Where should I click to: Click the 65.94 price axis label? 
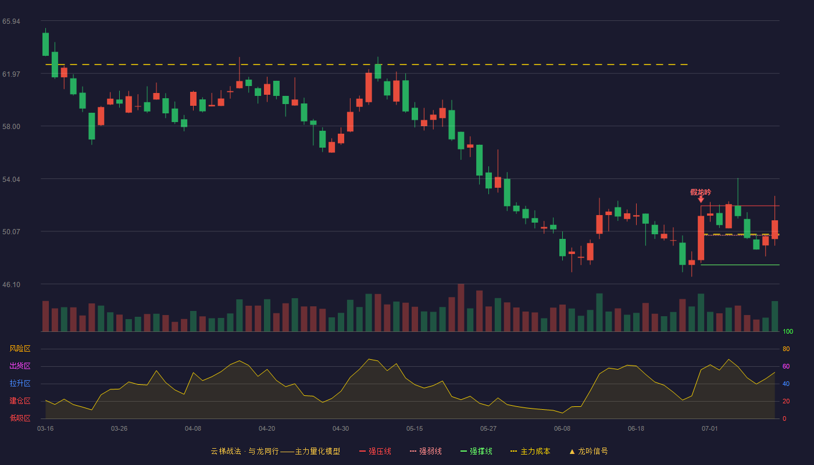[x=11, y=22]
